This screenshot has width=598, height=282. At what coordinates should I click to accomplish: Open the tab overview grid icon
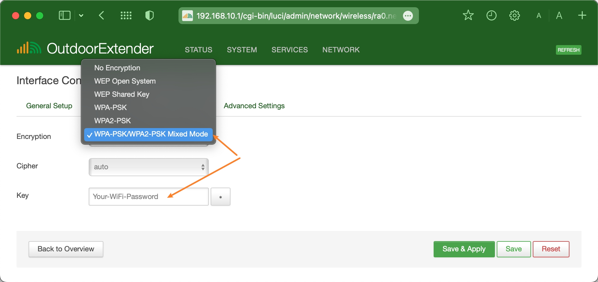click(126, 15)
